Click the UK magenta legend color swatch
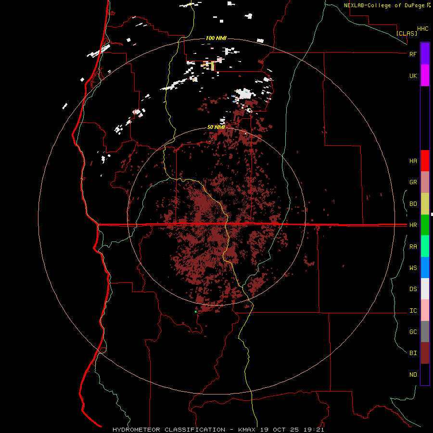Screen dimensions: 433x433 [x=425, y=76]
